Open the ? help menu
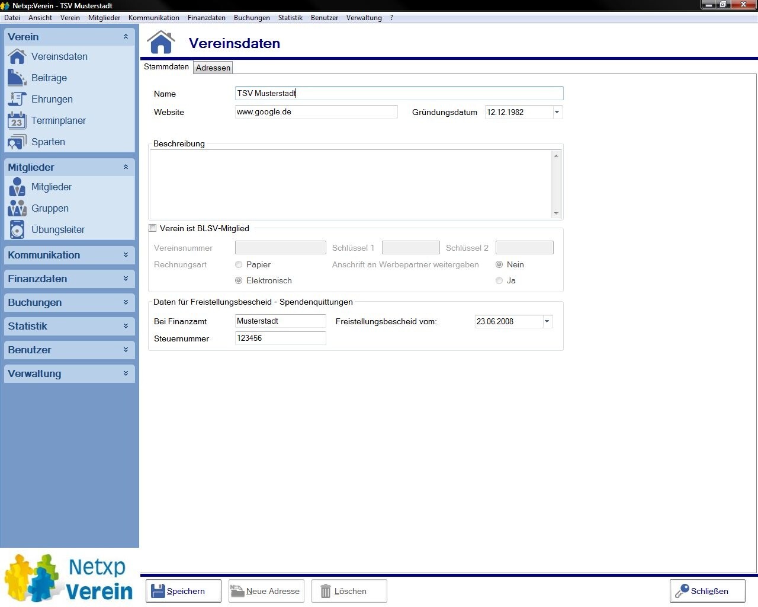Viewport: 758px width, 607px height. coord(391,18)
